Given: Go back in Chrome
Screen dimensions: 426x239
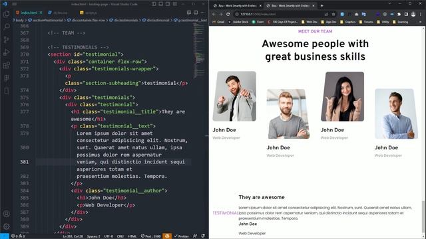Looking at the screenshot, I should point(214,14).
